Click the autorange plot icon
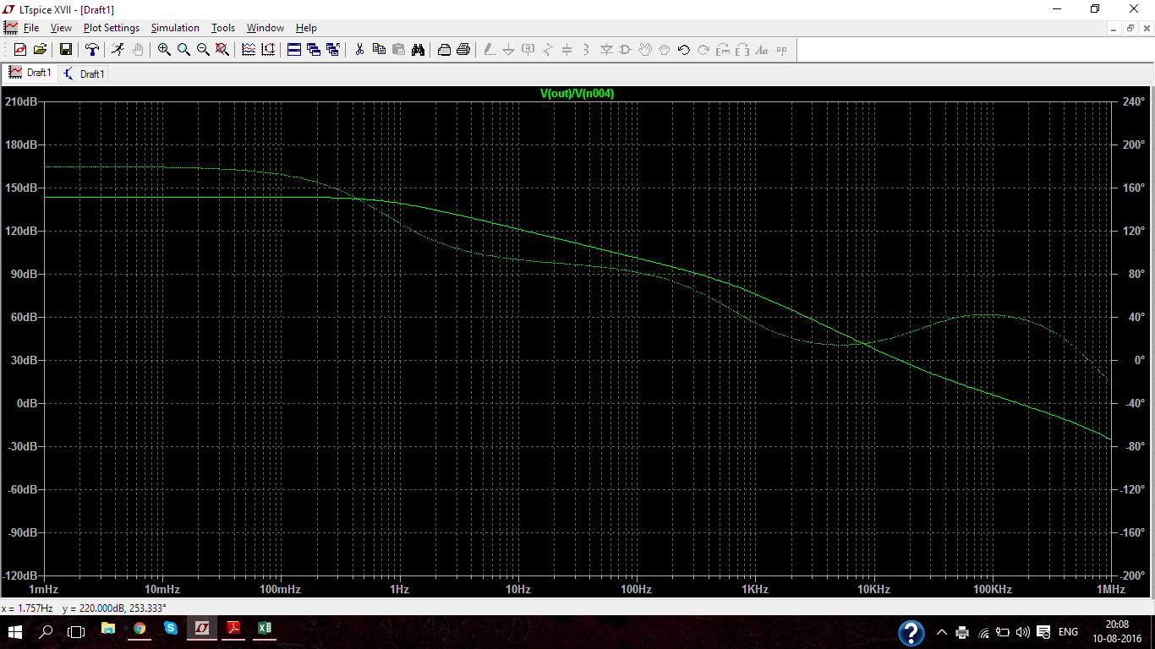This screenshot has height=649, width=1155. tap(249, 50)
